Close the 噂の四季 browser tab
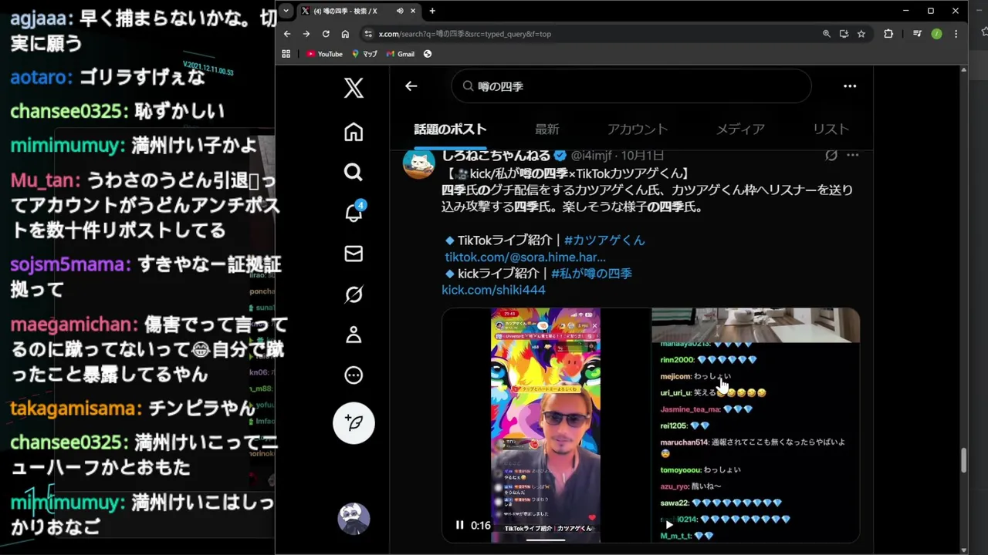 point(414,11)
